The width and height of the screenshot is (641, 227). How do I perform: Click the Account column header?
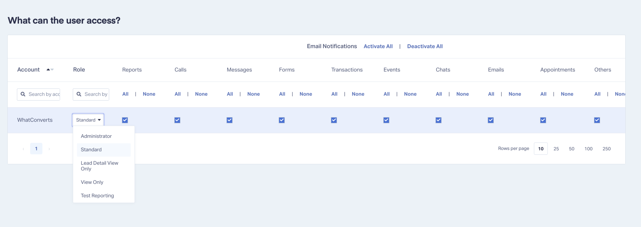[x=28, y=70]
